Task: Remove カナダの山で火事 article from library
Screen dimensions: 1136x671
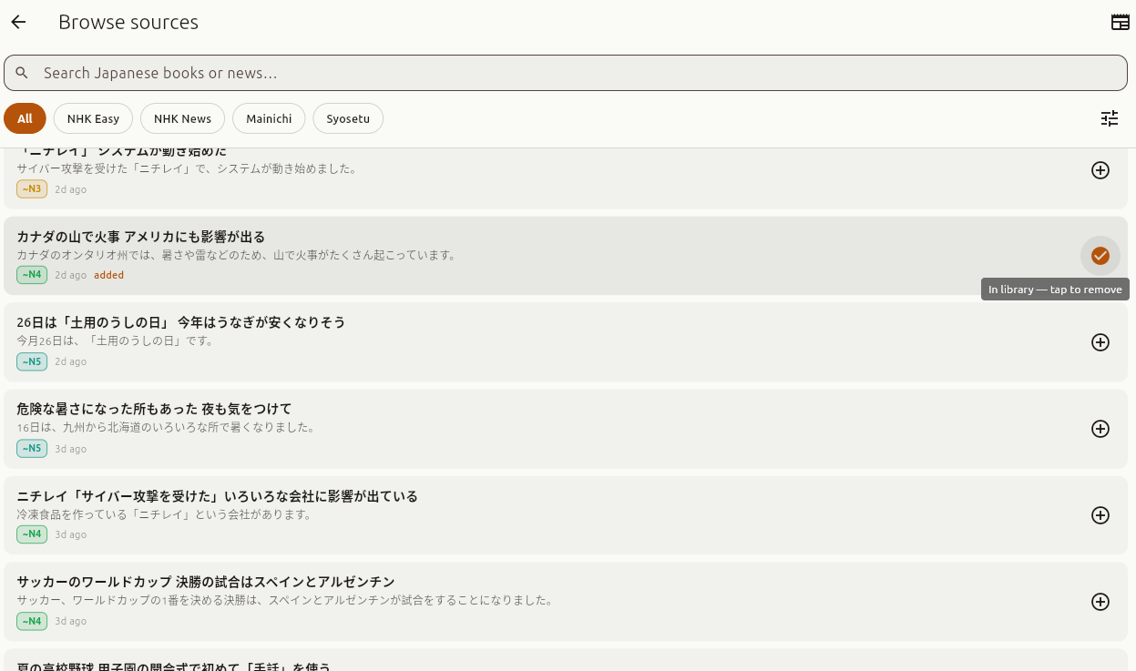Action: (1100, 256)
